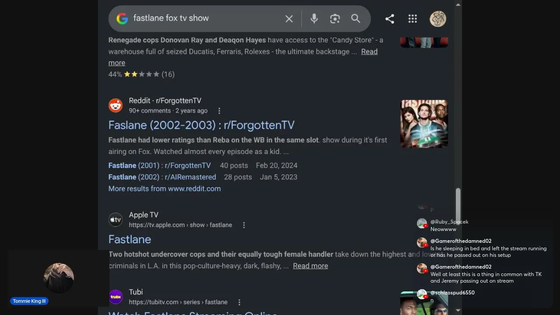
Task: Edit the search field text
Action: coord(206,18)
